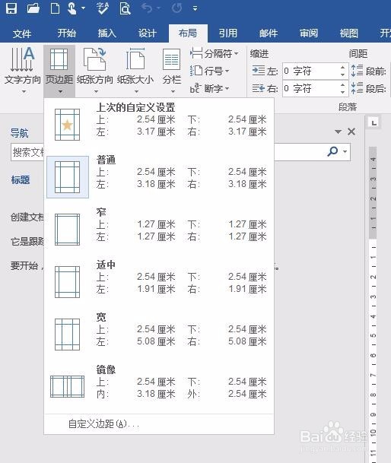Viewport: 391px width, 463px height.
Task: Click the ruler tab selector L icon
Action: pyautogui.click(x=374, y=122)
